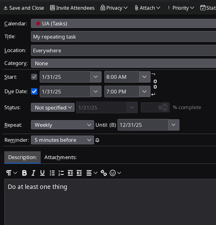Open the Repeat dropdown showing Weekly

(62, 125)
